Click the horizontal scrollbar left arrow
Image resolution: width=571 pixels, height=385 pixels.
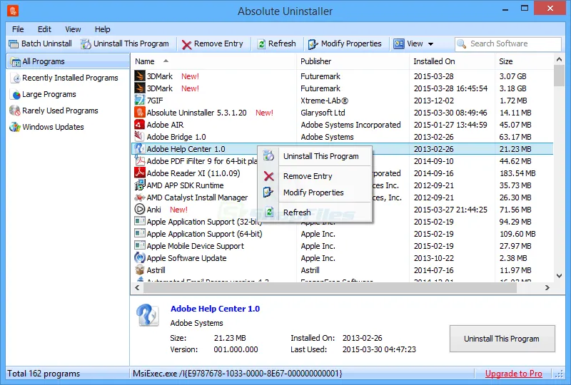[137, 288]
